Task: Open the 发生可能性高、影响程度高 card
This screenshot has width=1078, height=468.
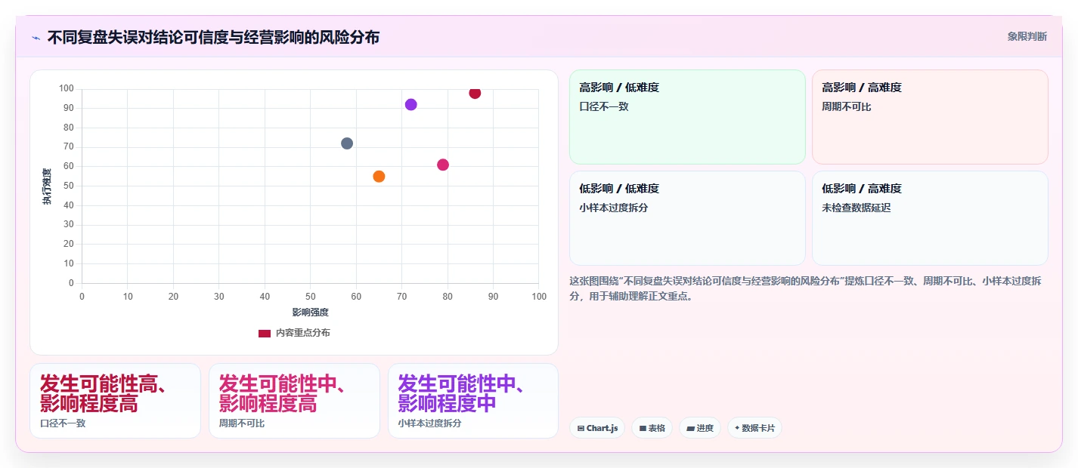Action: coord(115,401)
